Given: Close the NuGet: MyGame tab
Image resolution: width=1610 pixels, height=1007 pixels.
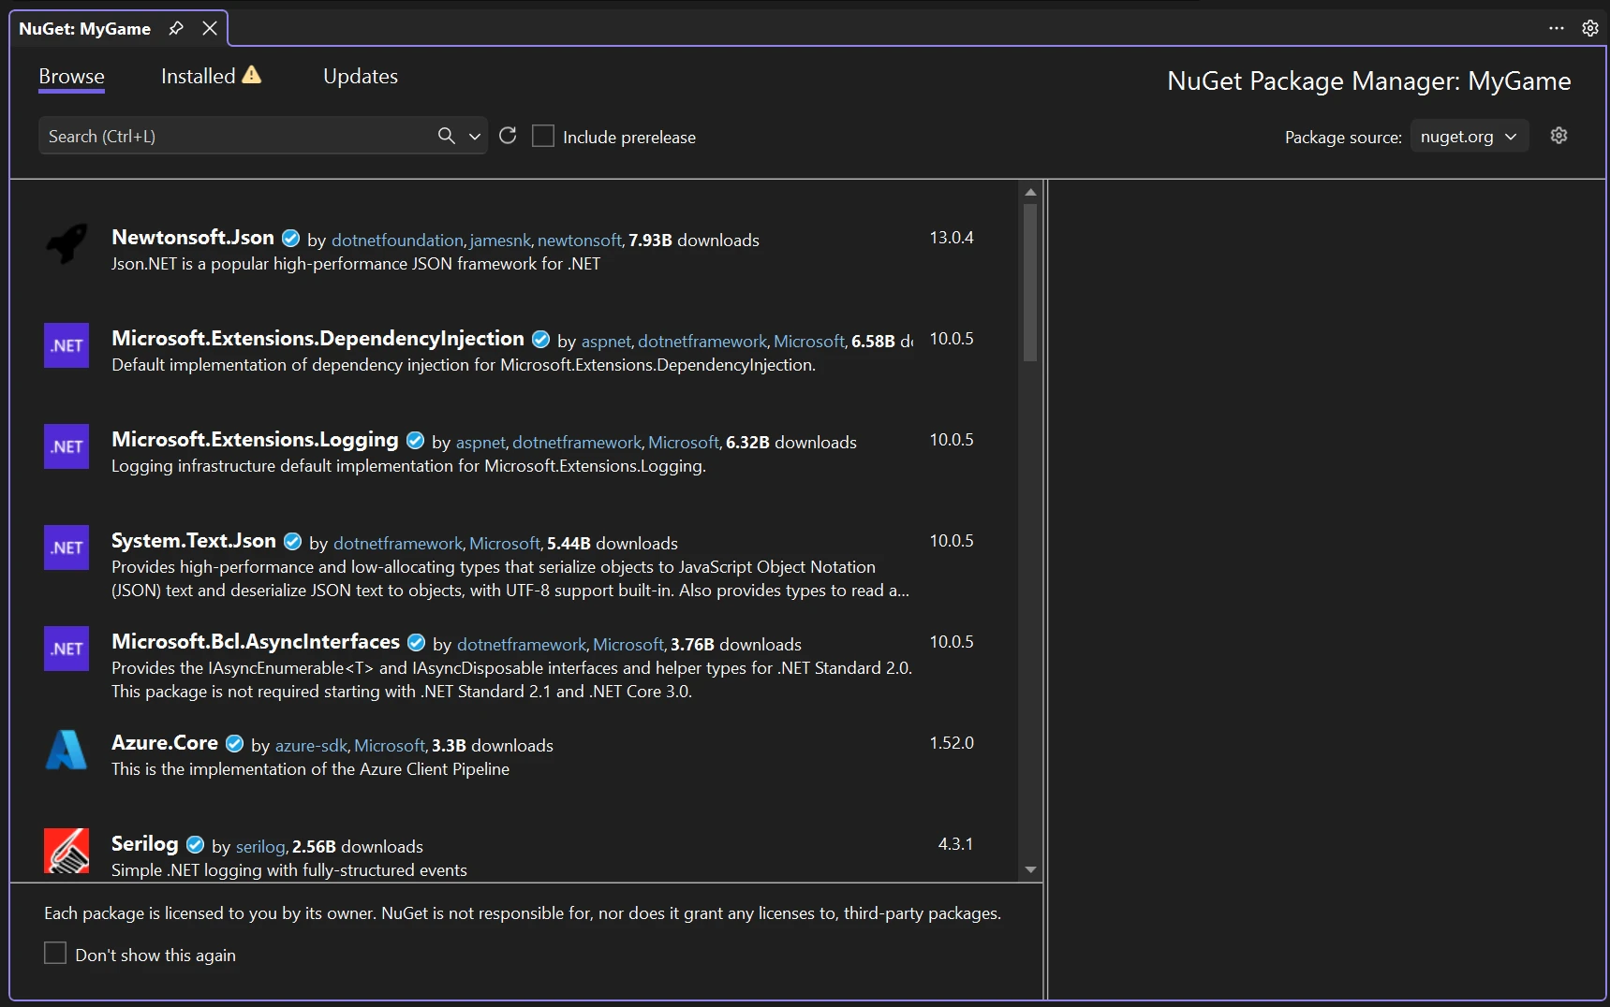Looking at the screenshot, I should [210, 28].
